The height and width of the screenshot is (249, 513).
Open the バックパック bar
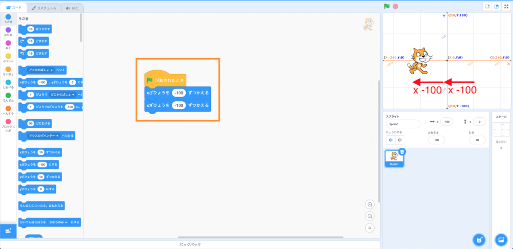[190, 245]
